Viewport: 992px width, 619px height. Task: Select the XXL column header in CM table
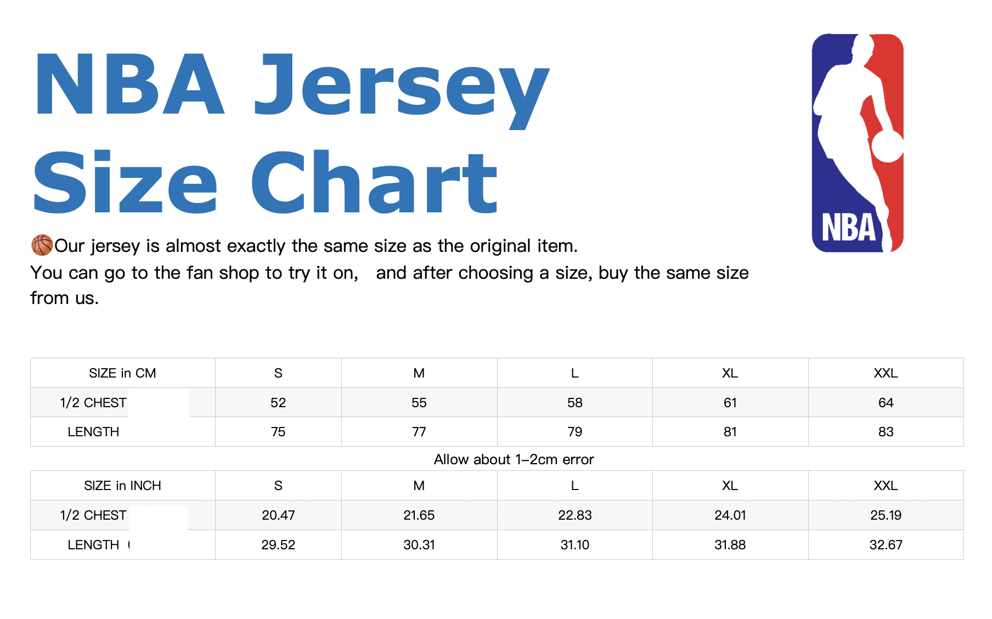pyautogui.click(x=886, y=373)
